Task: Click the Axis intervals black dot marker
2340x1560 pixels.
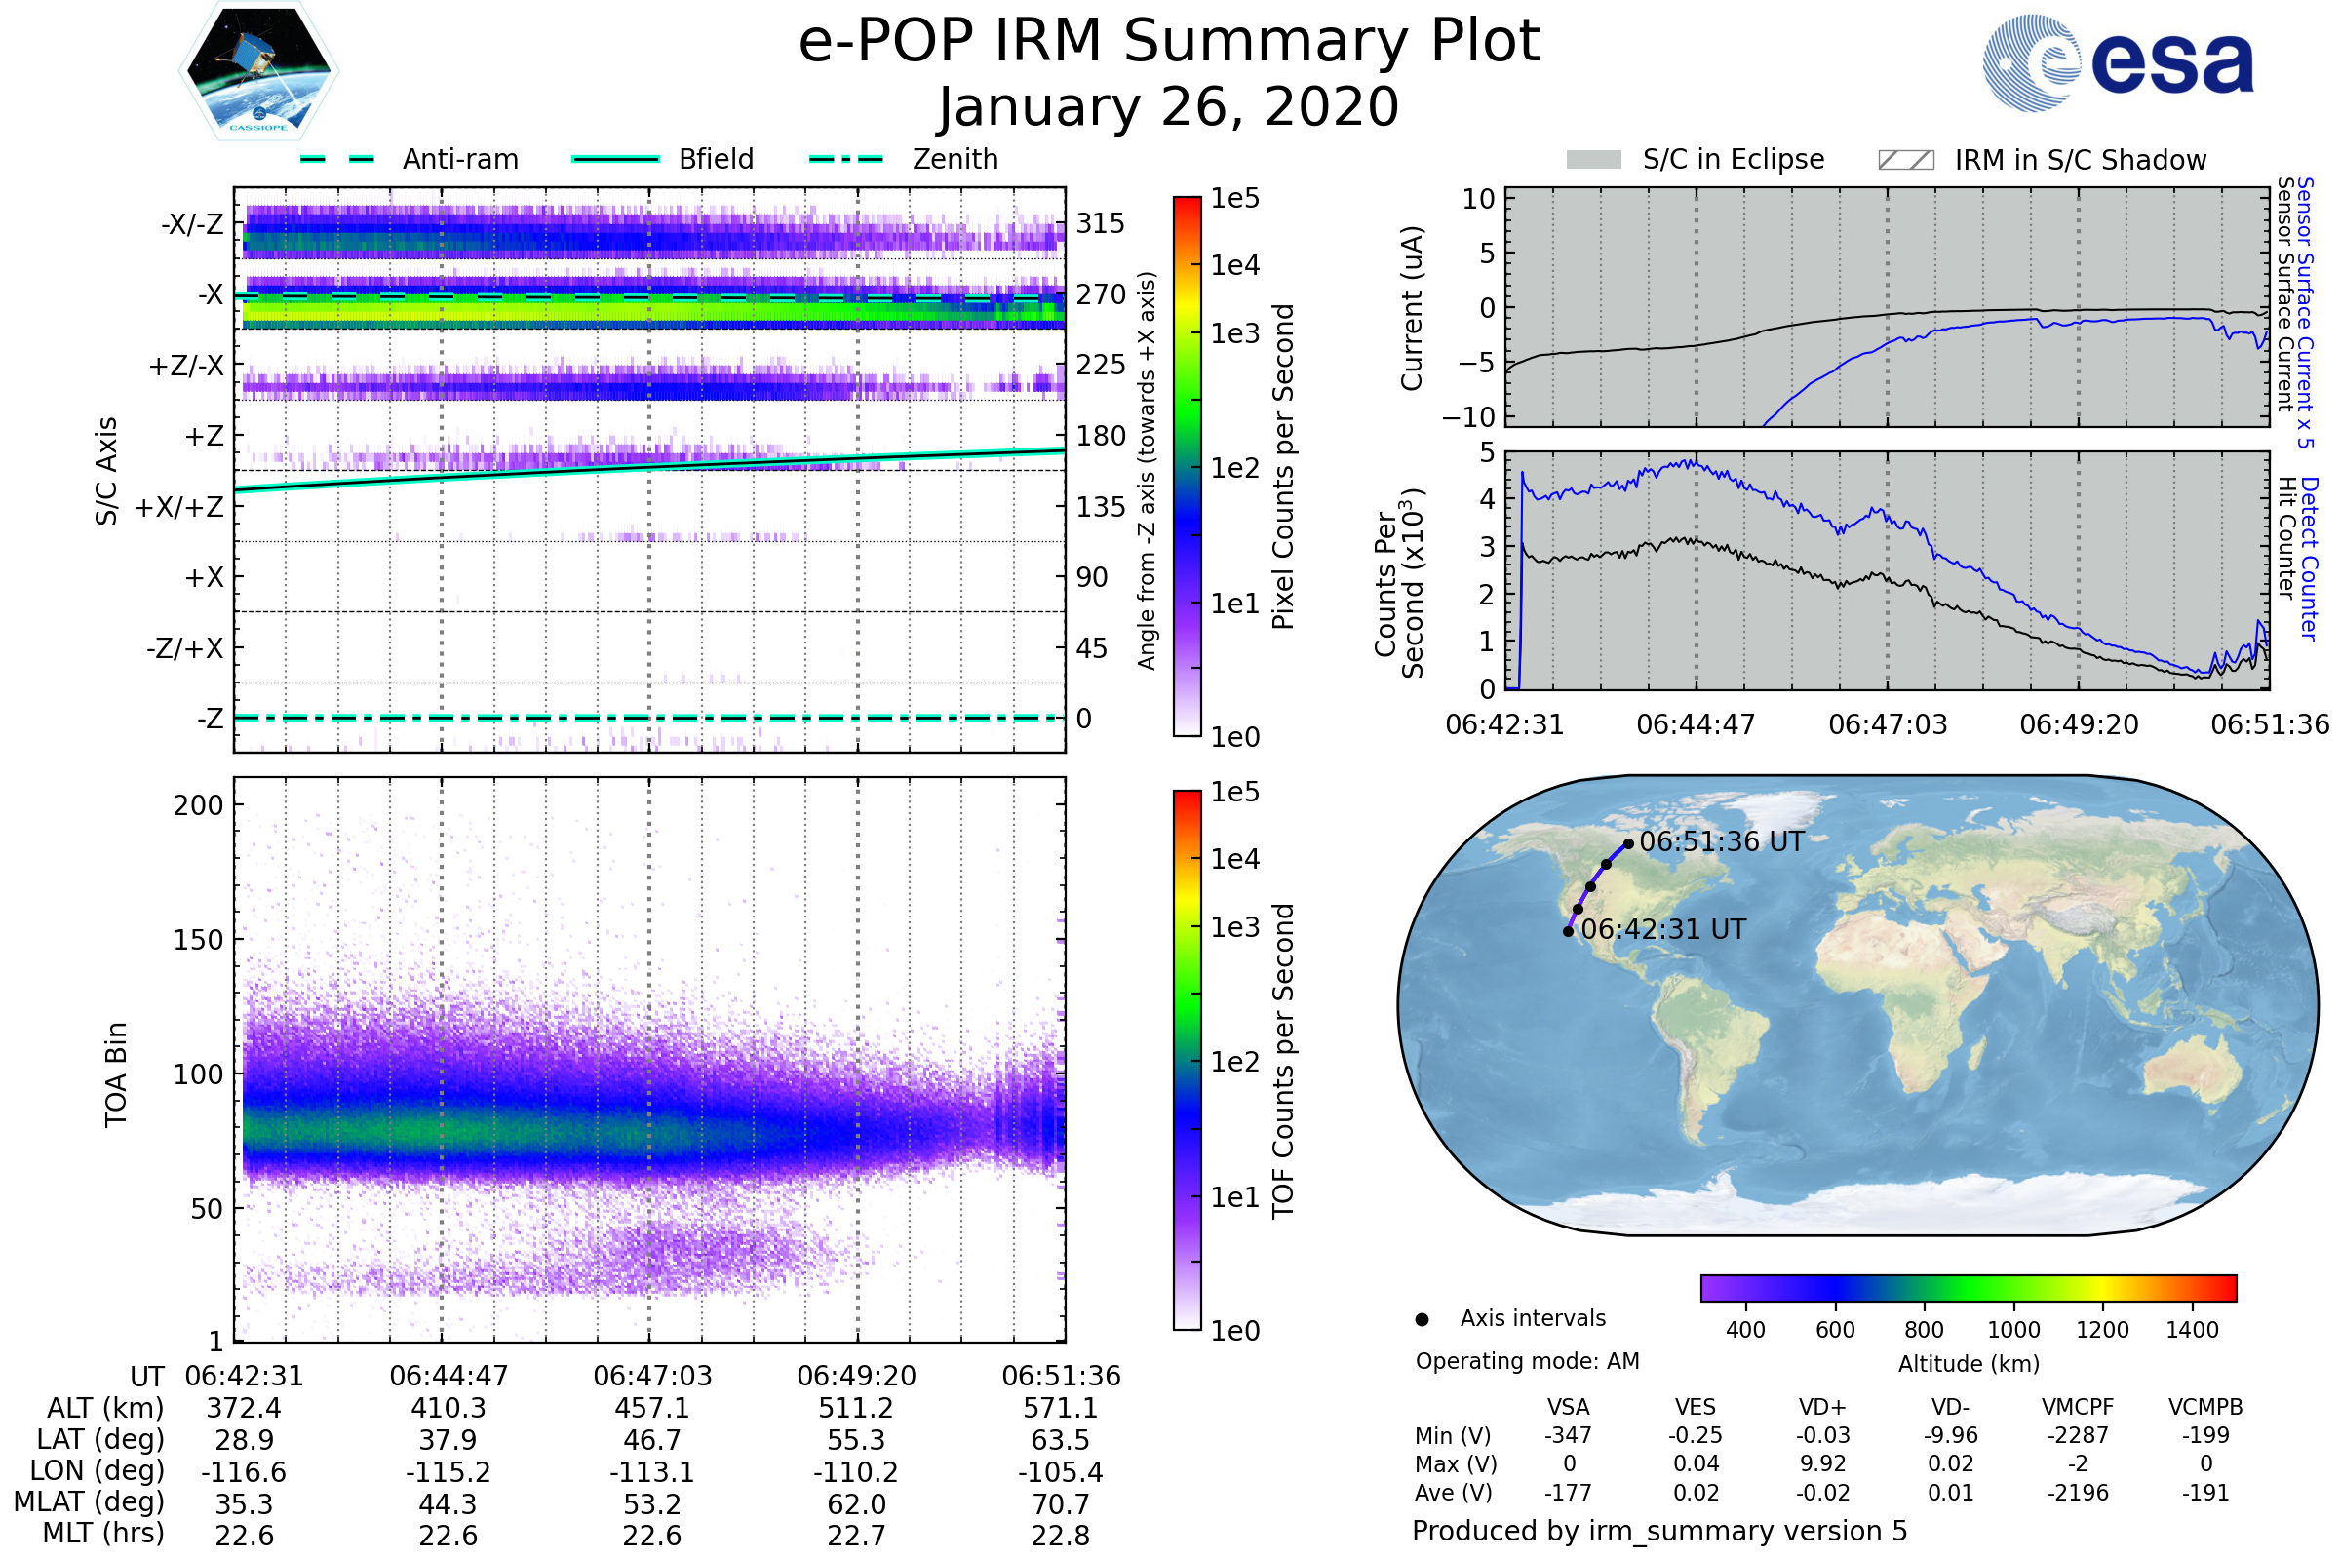Action: (x=1422, y=1320)
